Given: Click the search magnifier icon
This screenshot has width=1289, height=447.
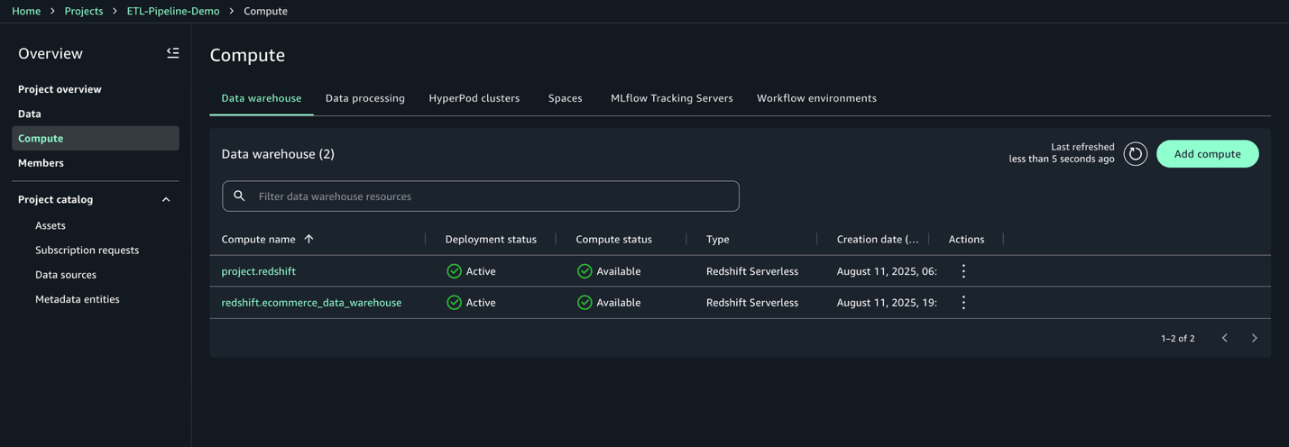Looking at the screenshot, I should (x=239, y=196).
